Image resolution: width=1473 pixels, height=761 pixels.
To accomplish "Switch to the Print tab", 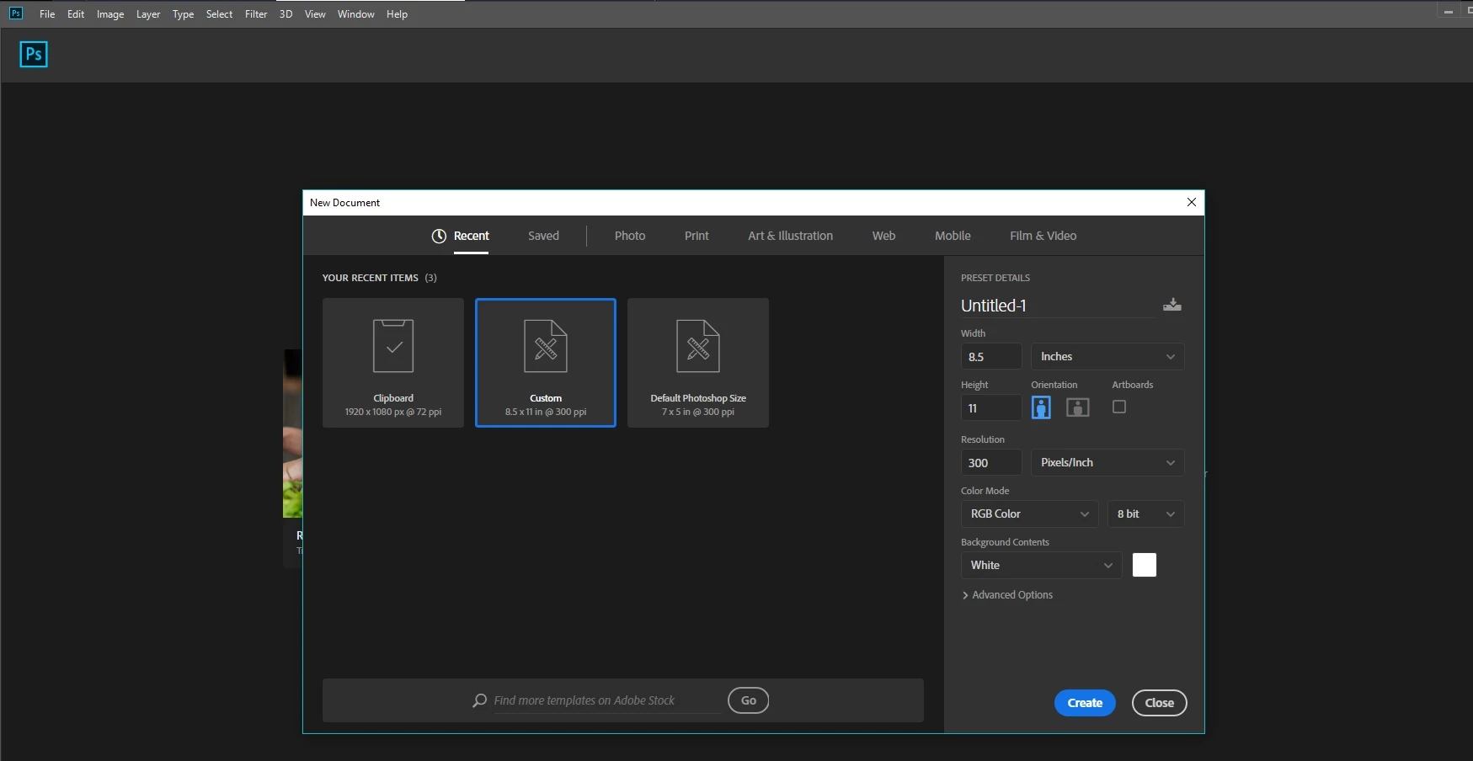I will coord(696,237).
